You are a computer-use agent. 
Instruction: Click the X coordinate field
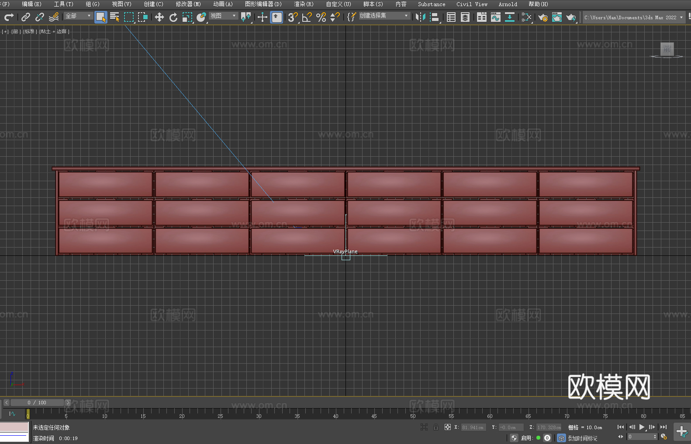473,427
